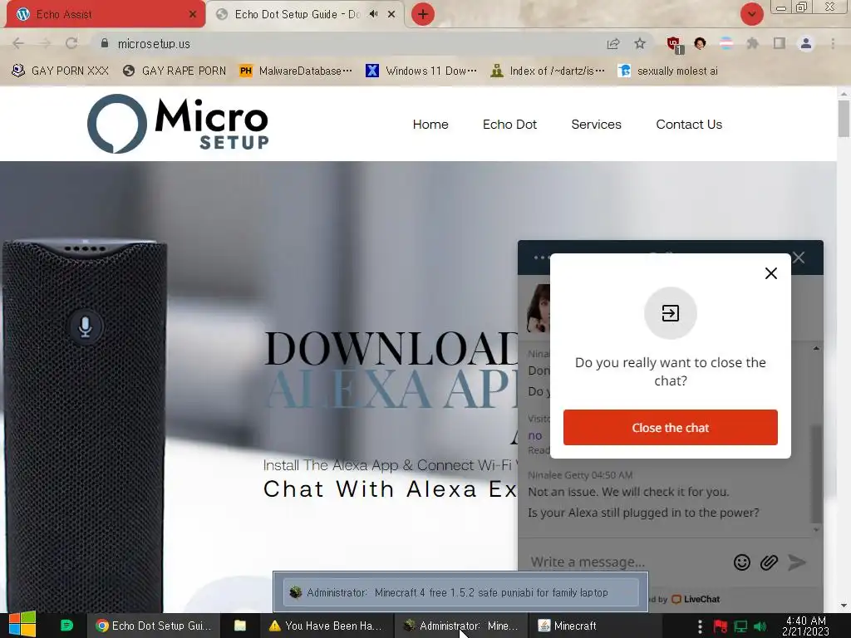This screenshot has width=851, height=638.
Task: Open the Contact Us nav item
Action: point(689,125)
